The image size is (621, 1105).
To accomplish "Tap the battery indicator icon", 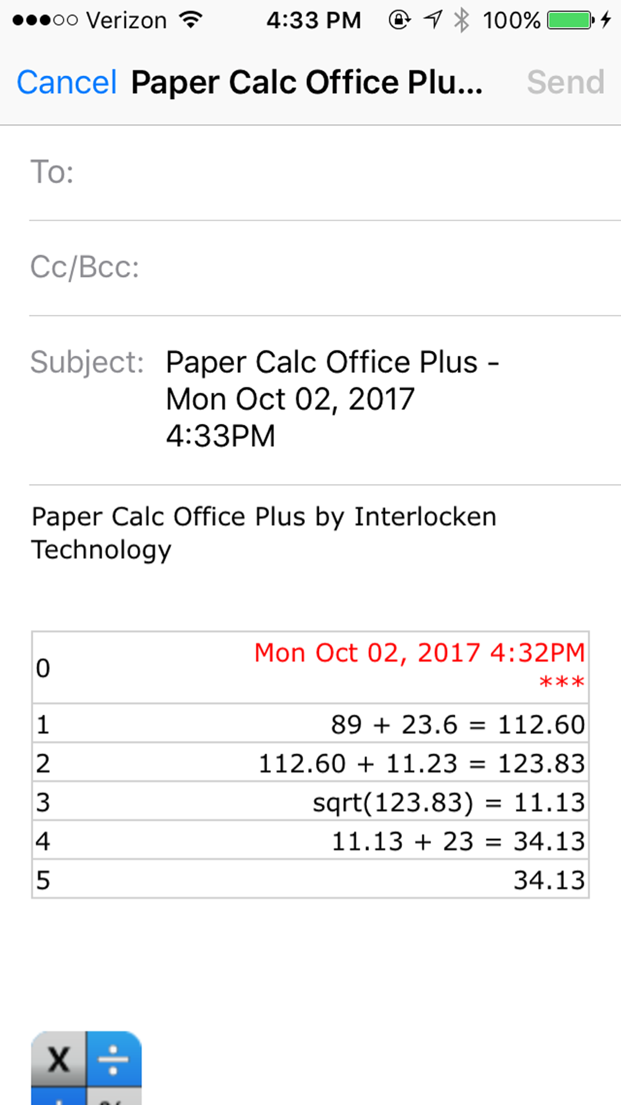I will 570,21.
